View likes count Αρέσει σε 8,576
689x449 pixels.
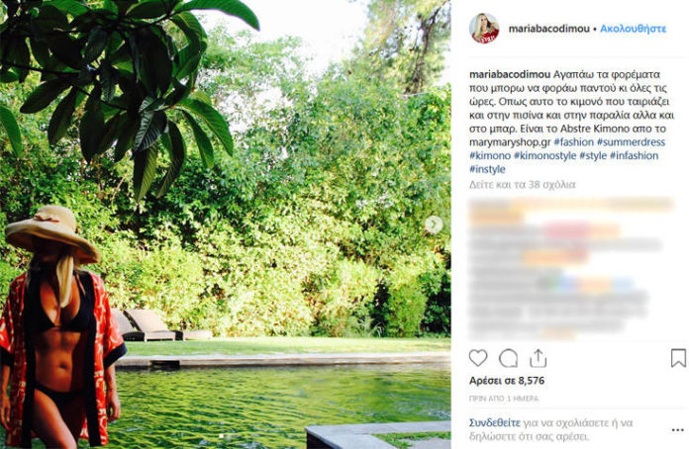507,381
